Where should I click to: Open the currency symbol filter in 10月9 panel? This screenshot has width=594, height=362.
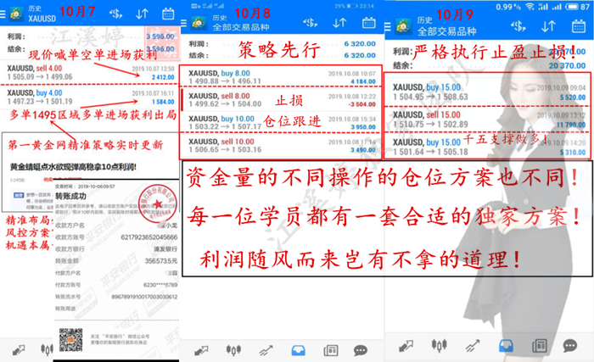pyautogui.click(x=518, y=26)
